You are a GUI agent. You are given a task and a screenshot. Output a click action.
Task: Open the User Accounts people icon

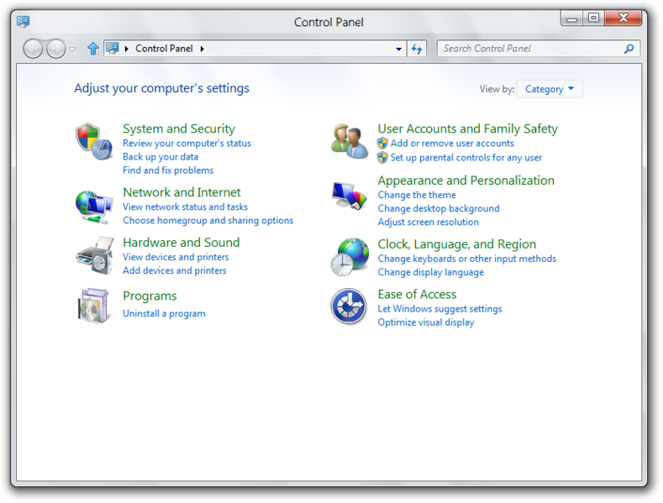[350, 141]
